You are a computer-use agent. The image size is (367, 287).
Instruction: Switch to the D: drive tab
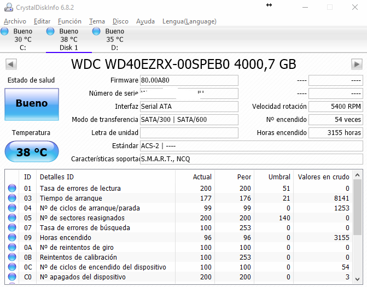click(x=114, y=39)
